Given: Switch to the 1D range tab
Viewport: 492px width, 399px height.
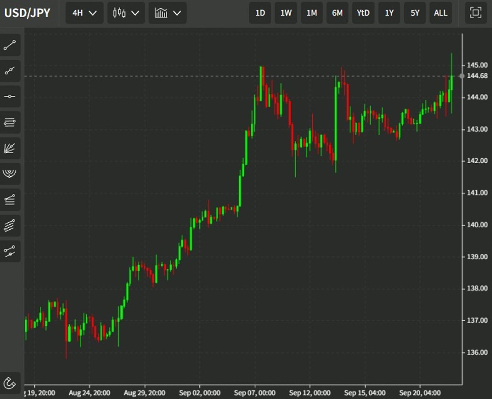Looking at the screenshot, I should 260,13.
